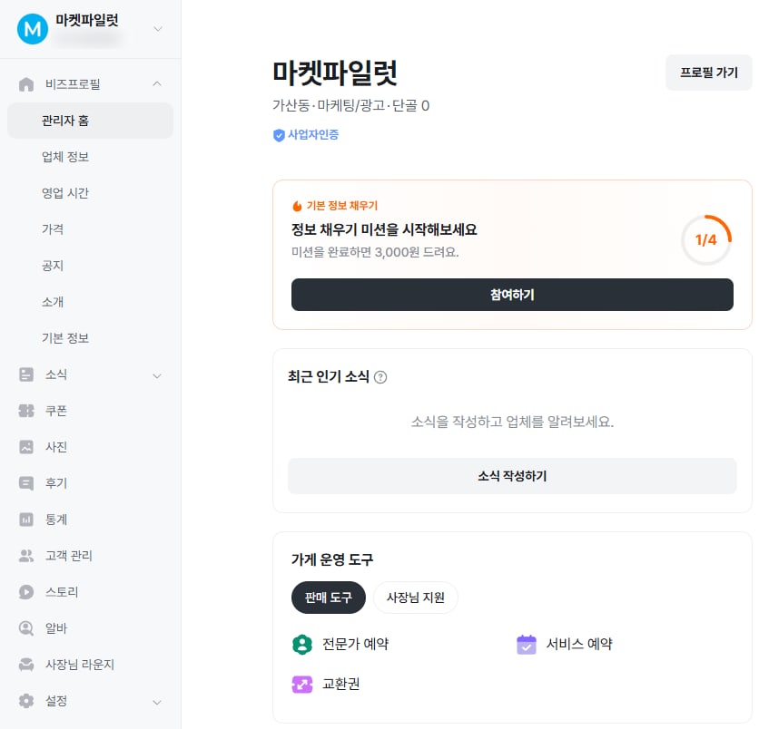Image resolution: width=759 pixels, height=729 pixels.
Task: Click the 1/4 mission progress ring
Action: coord(706,239)
